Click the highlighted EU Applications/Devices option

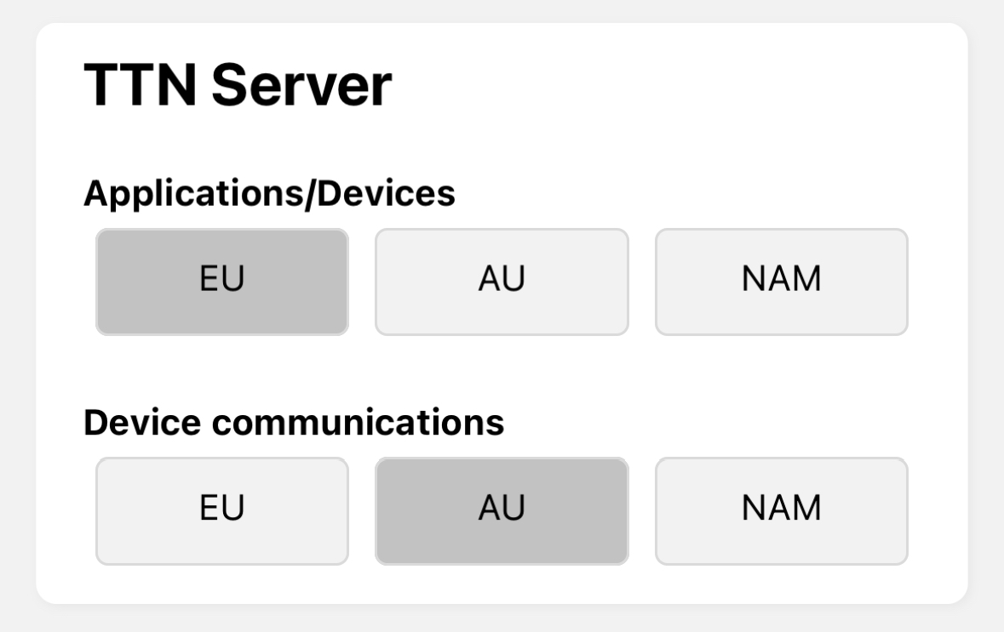tap(222, 282)
